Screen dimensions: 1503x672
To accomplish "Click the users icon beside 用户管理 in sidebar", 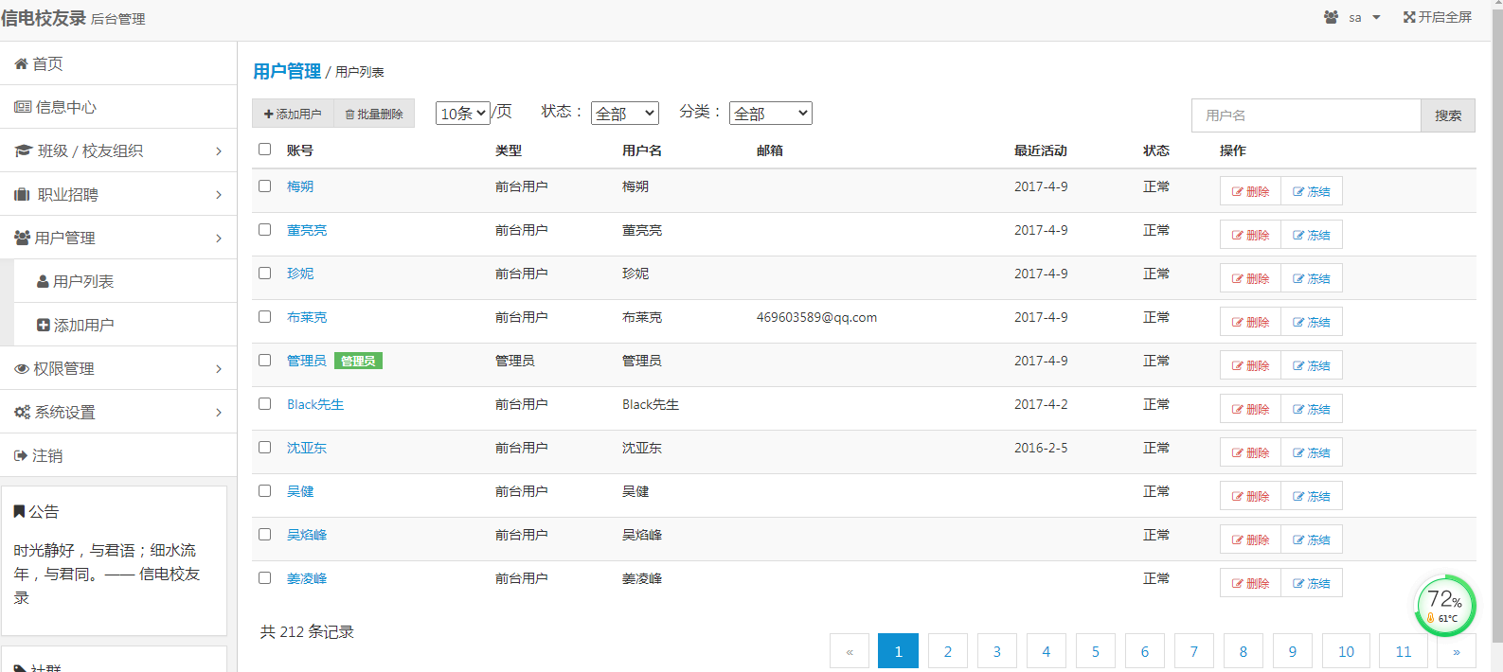I will click(23, 239).
